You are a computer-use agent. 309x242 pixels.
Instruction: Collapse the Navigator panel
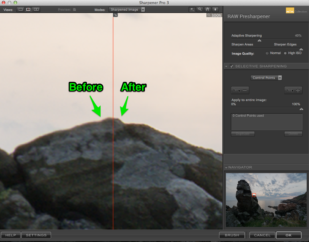tap(226, 167)
